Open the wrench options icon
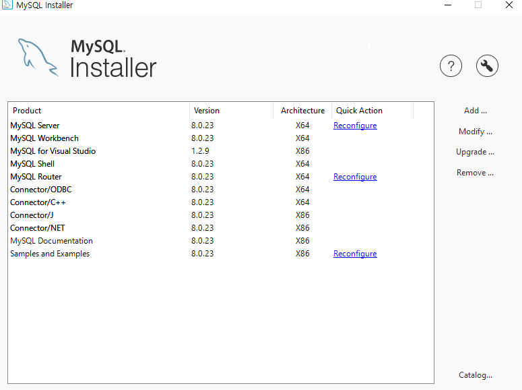 click(487, 66)
